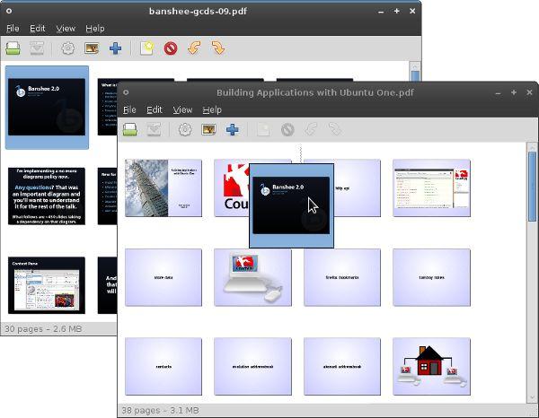Rotate page right in banshee-gcds-09.pdf window
The image size is (539, 418).
point(218,48)
